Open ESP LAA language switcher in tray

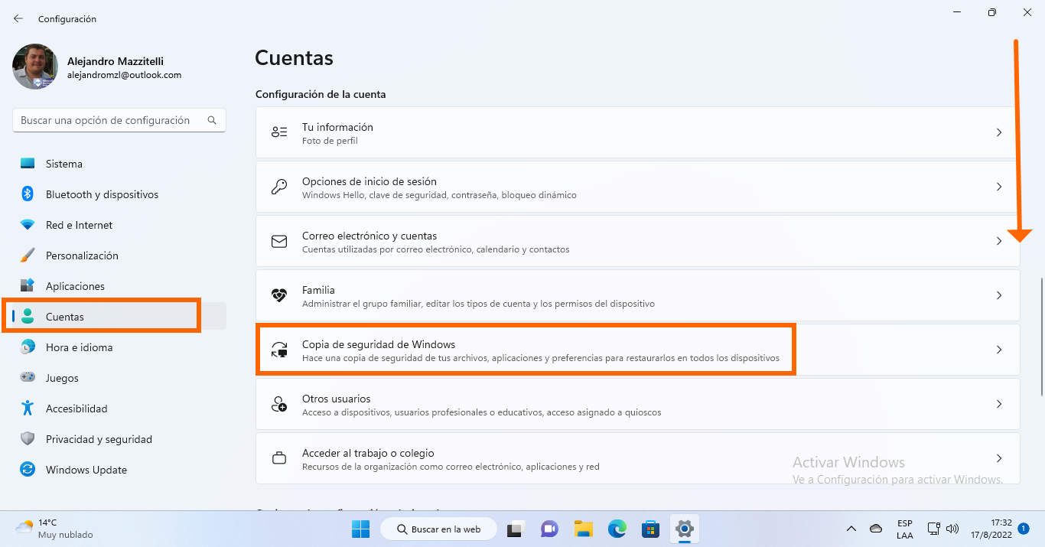904,529
